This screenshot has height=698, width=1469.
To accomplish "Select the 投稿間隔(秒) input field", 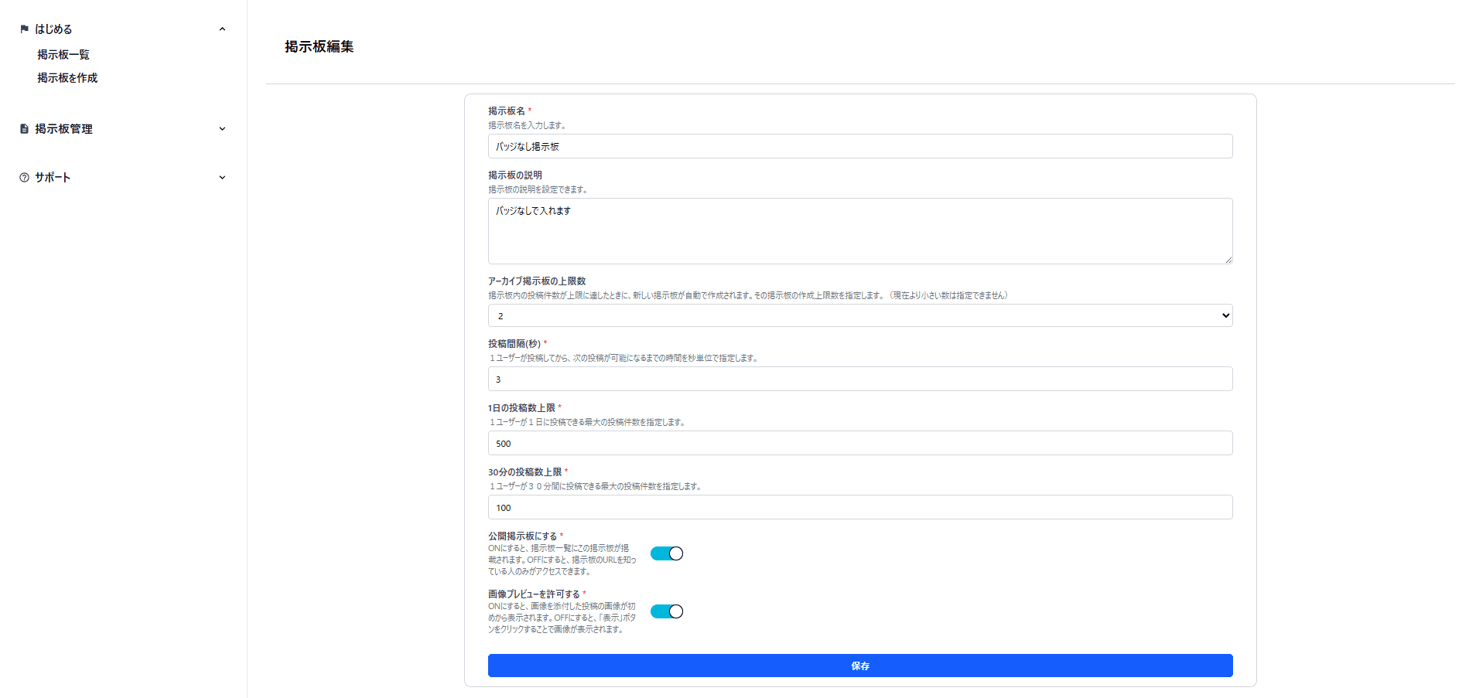I will click(859, 379).
